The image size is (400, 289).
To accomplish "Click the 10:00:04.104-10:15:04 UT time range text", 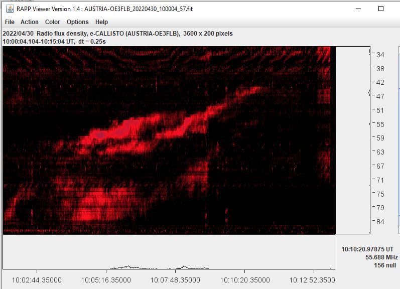I will (x=54, y=42).
